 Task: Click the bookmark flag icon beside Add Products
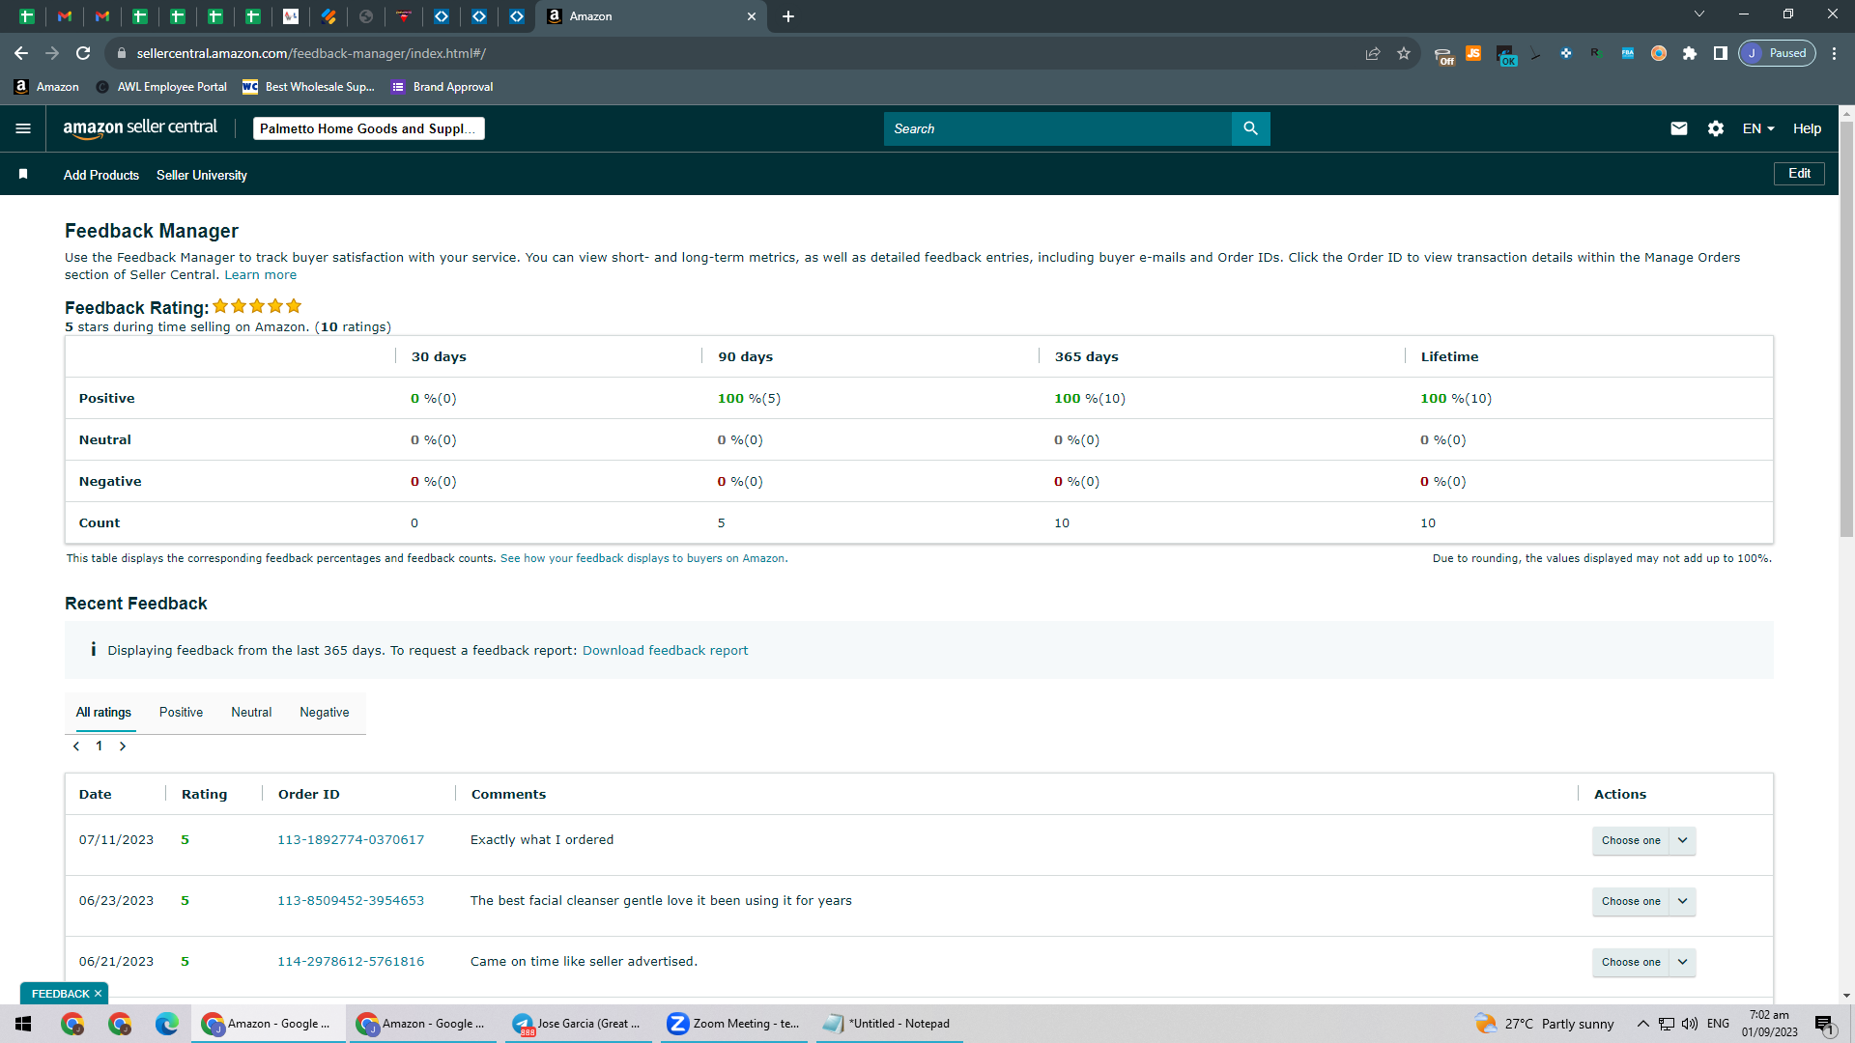pos(23,174)
